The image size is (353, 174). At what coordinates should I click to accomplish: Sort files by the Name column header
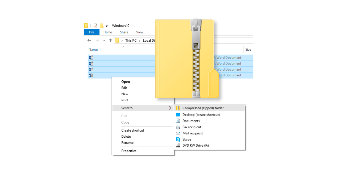click(x=93, y=50)
